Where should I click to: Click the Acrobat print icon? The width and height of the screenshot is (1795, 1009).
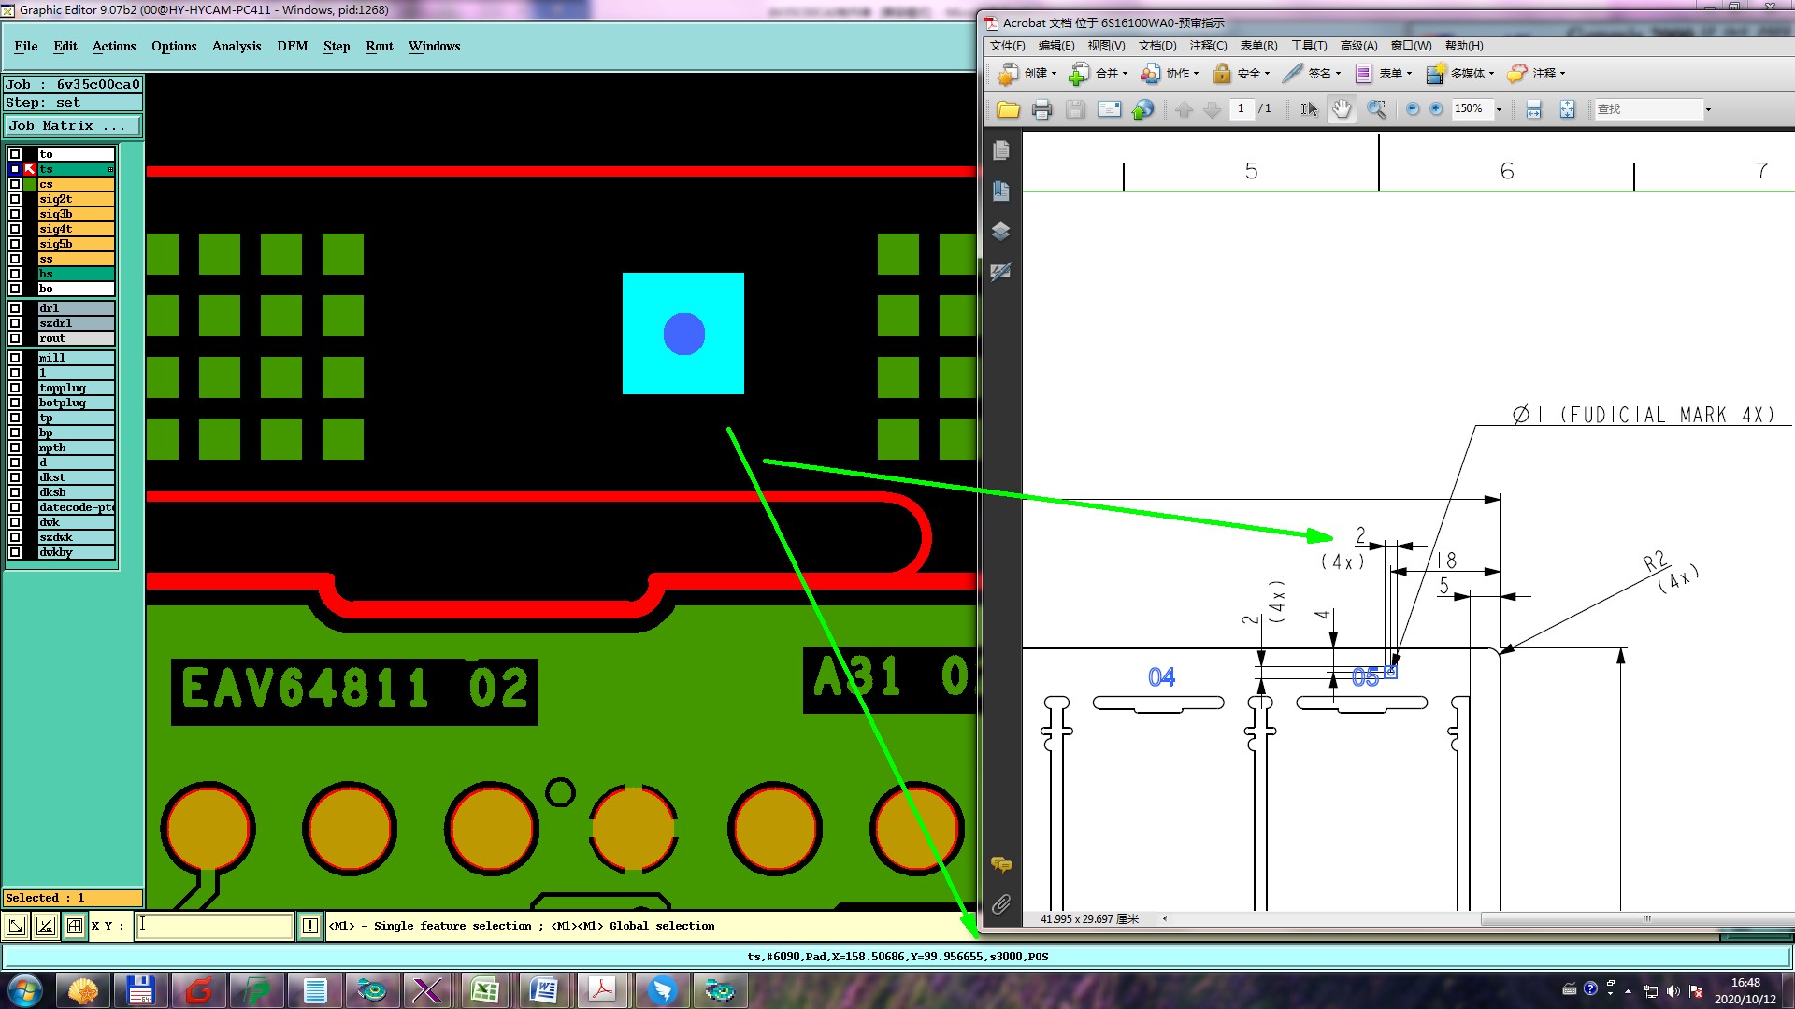pos(1041,109)
